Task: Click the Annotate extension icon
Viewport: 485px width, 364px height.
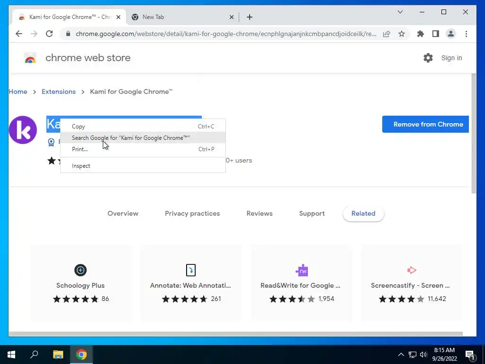Action: 190,270
